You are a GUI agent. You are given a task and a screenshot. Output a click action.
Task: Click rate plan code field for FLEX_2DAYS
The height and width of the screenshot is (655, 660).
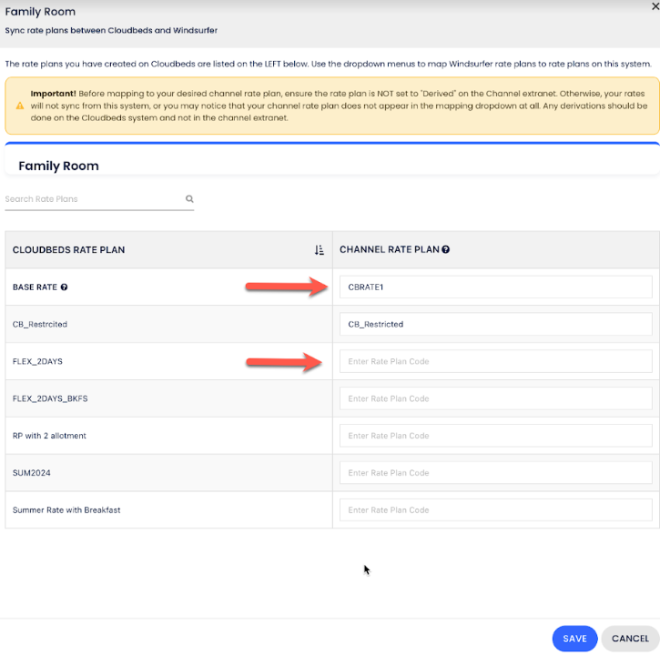pos(495,361)
